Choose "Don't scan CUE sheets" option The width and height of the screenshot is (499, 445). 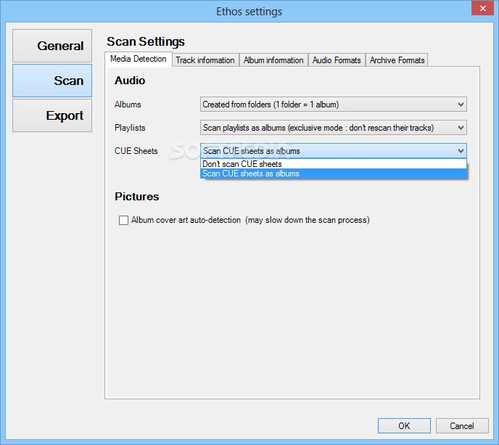(334, 164)
